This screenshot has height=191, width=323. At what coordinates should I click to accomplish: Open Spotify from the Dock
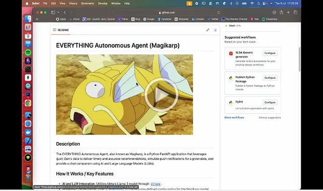point(28,52)
